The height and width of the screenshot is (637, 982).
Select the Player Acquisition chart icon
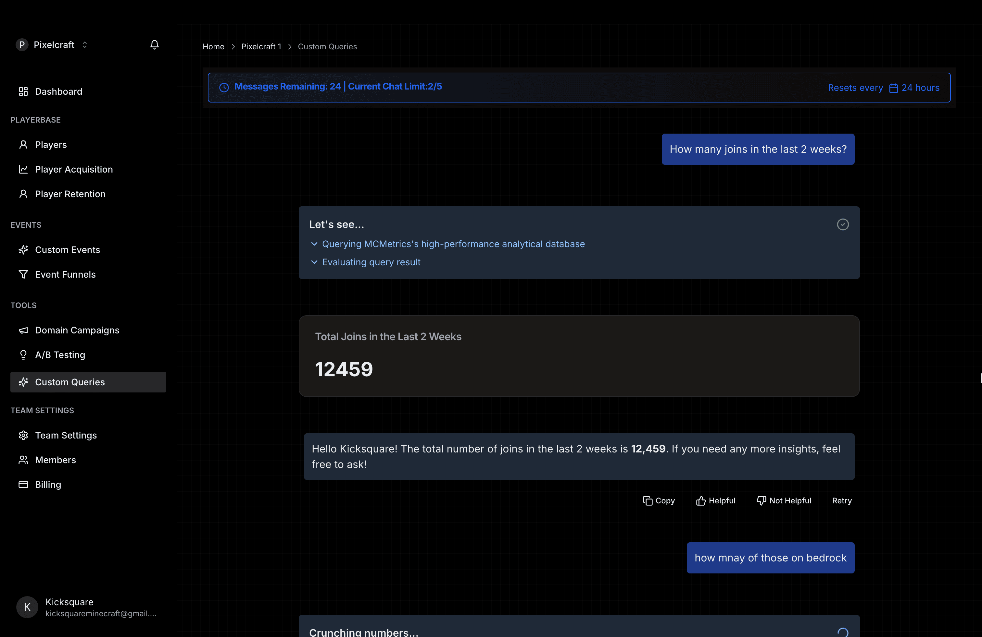pyautogui.click(x=23, y=169)
